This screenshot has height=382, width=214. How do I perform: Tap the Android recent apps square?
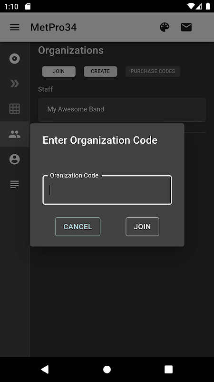point(169,369)
